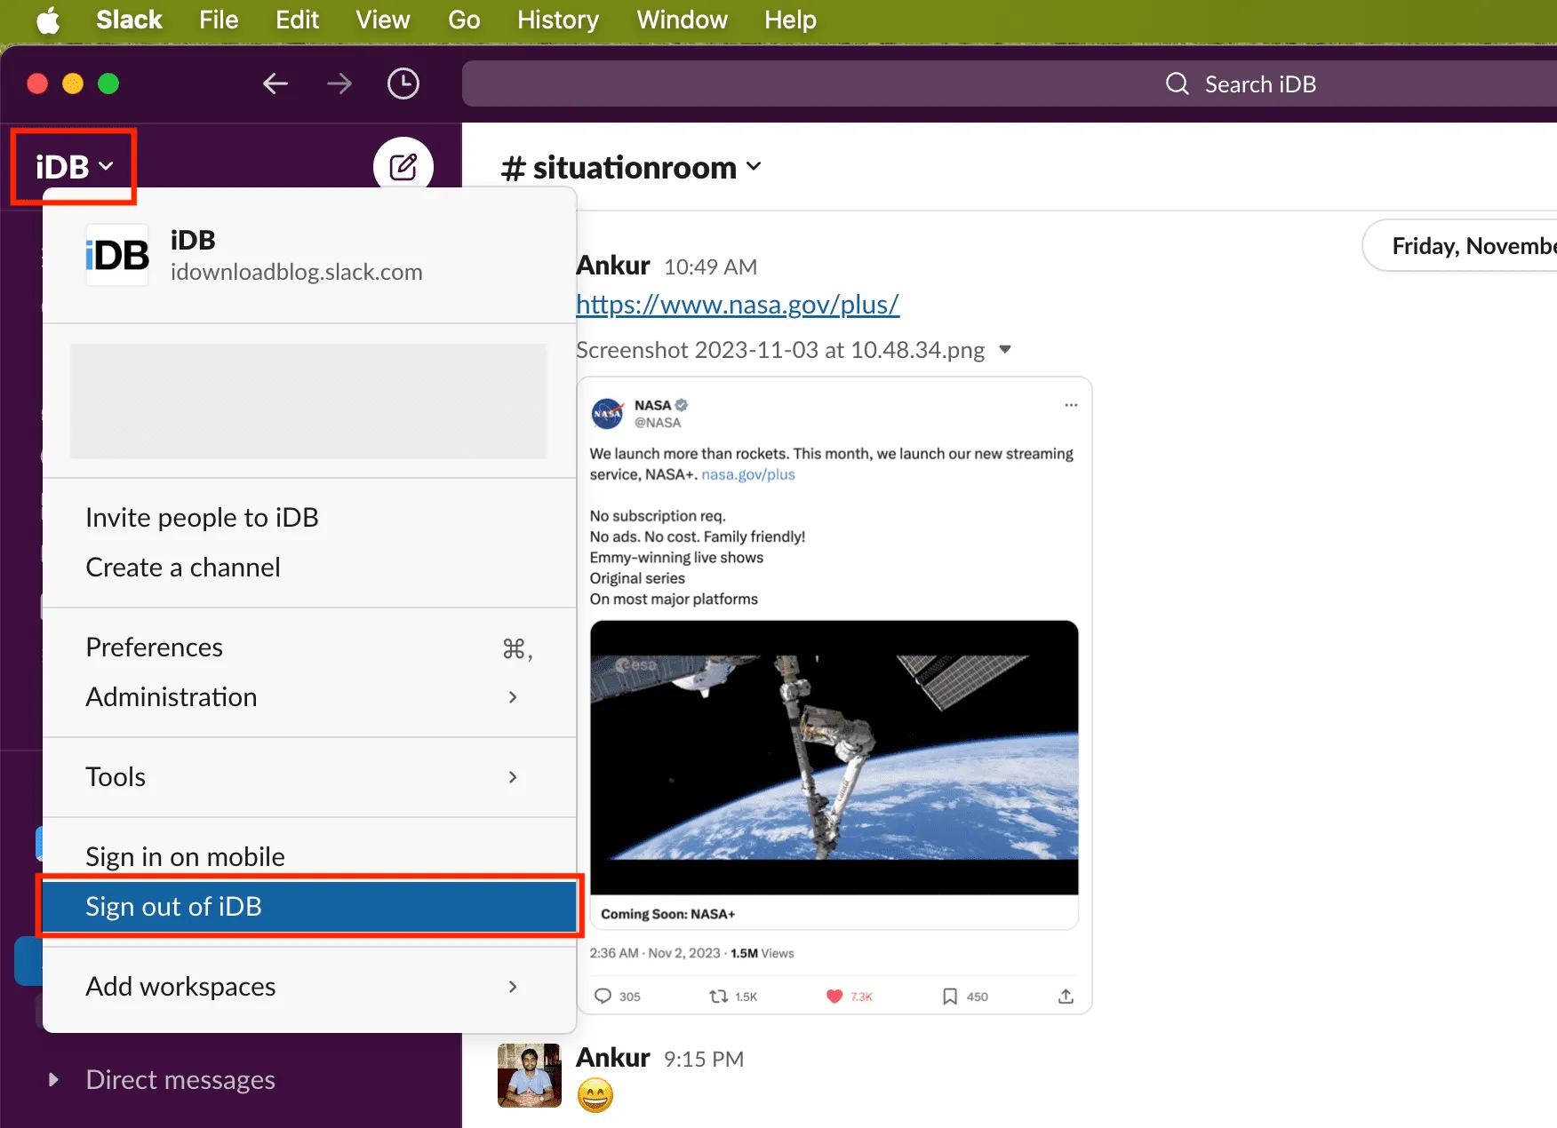Collapse the iDB workspace dropdown

(x=74, y=166)
